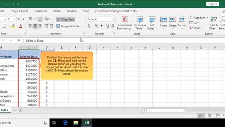Open the Clear options
This screenshot has width=225, height=127.
tap(195, 28)
